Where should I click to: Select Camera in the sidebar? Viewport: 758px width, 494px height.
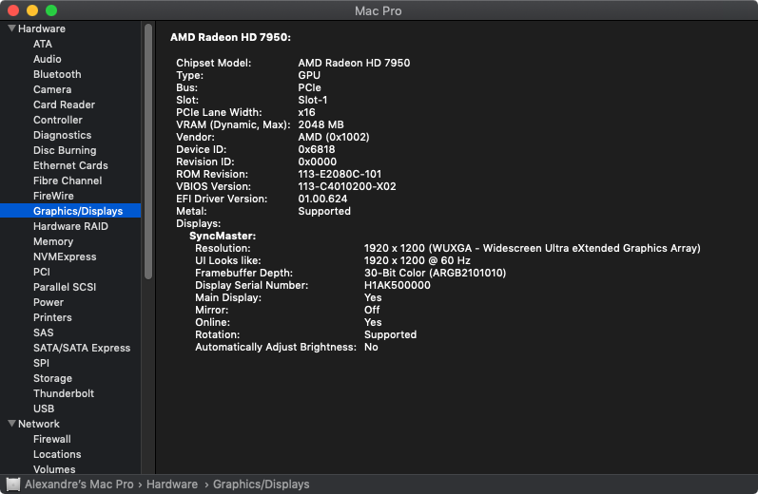click(52, 89)
